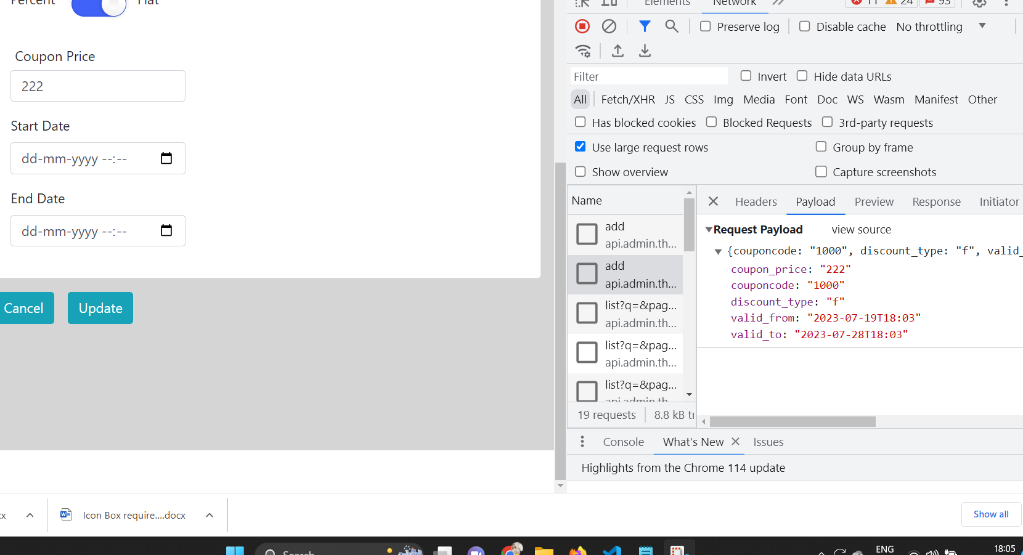
Task: Click the Start Date input field
Action: coord(98,158)
